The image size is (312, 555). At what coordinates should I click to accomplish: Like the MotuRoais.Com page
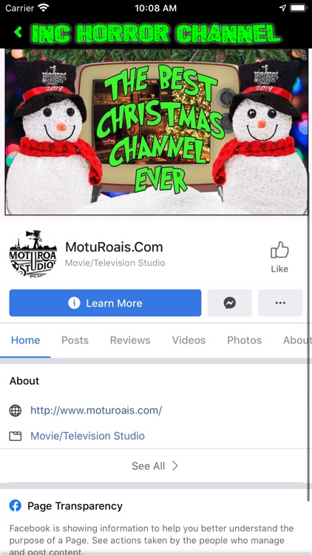click(x=279, y=258)
